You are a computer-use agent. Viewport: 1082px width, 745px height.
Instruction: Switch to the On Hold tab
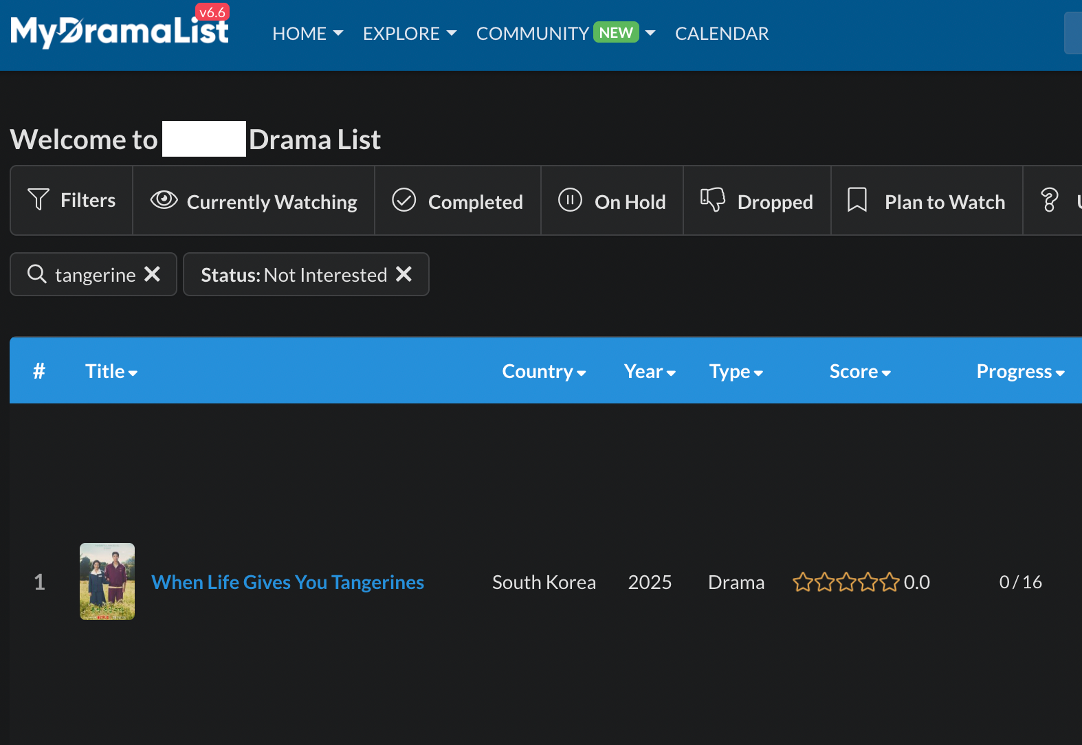612,201
